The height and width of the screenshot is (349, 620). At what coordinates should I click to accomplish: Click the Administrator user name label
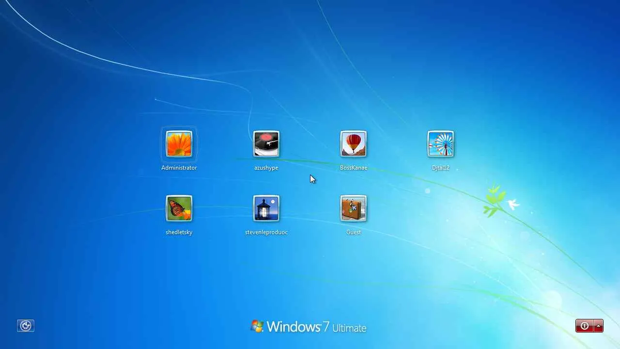tap(179, 168)
